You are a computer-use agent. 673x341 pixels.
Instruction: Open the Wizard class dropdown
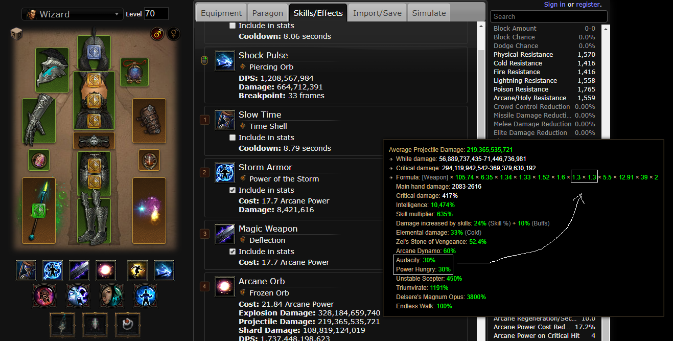[73, 14]
